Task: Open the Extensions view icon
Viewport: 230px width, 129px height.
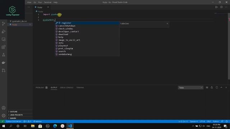Action: 4,47
